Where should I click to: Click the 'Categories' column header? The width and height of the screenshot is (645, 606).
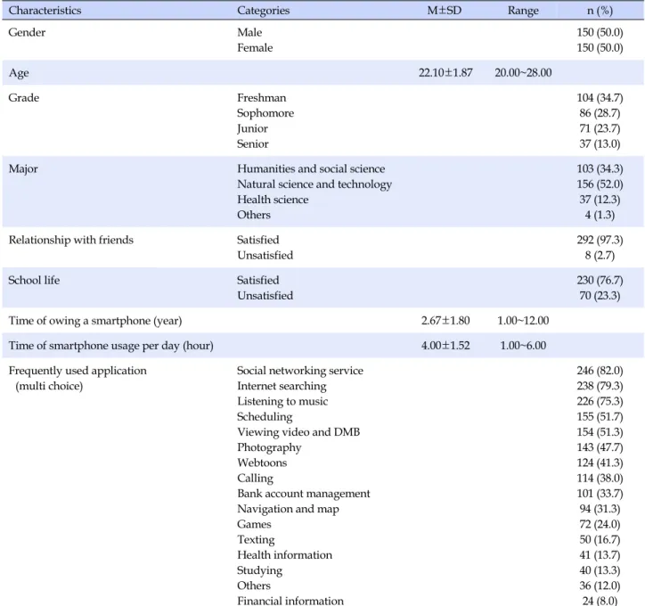tap(264, 11)
